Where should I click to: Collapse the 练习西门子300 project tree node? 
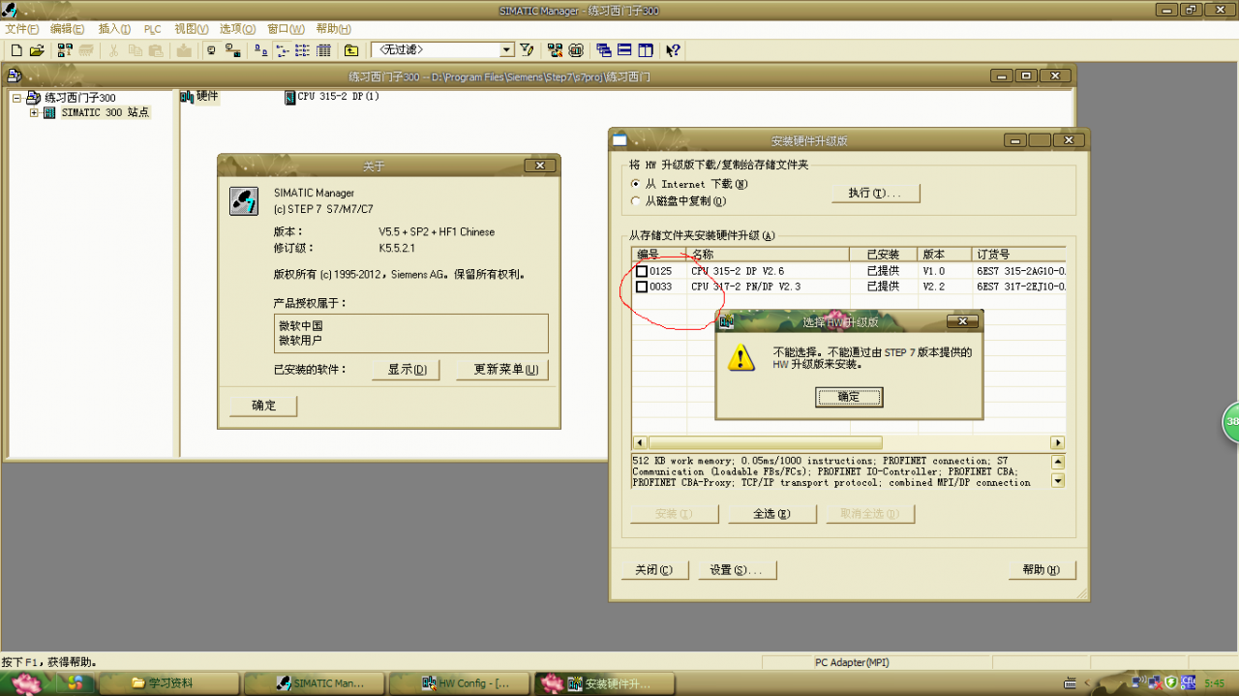[17, 98]
